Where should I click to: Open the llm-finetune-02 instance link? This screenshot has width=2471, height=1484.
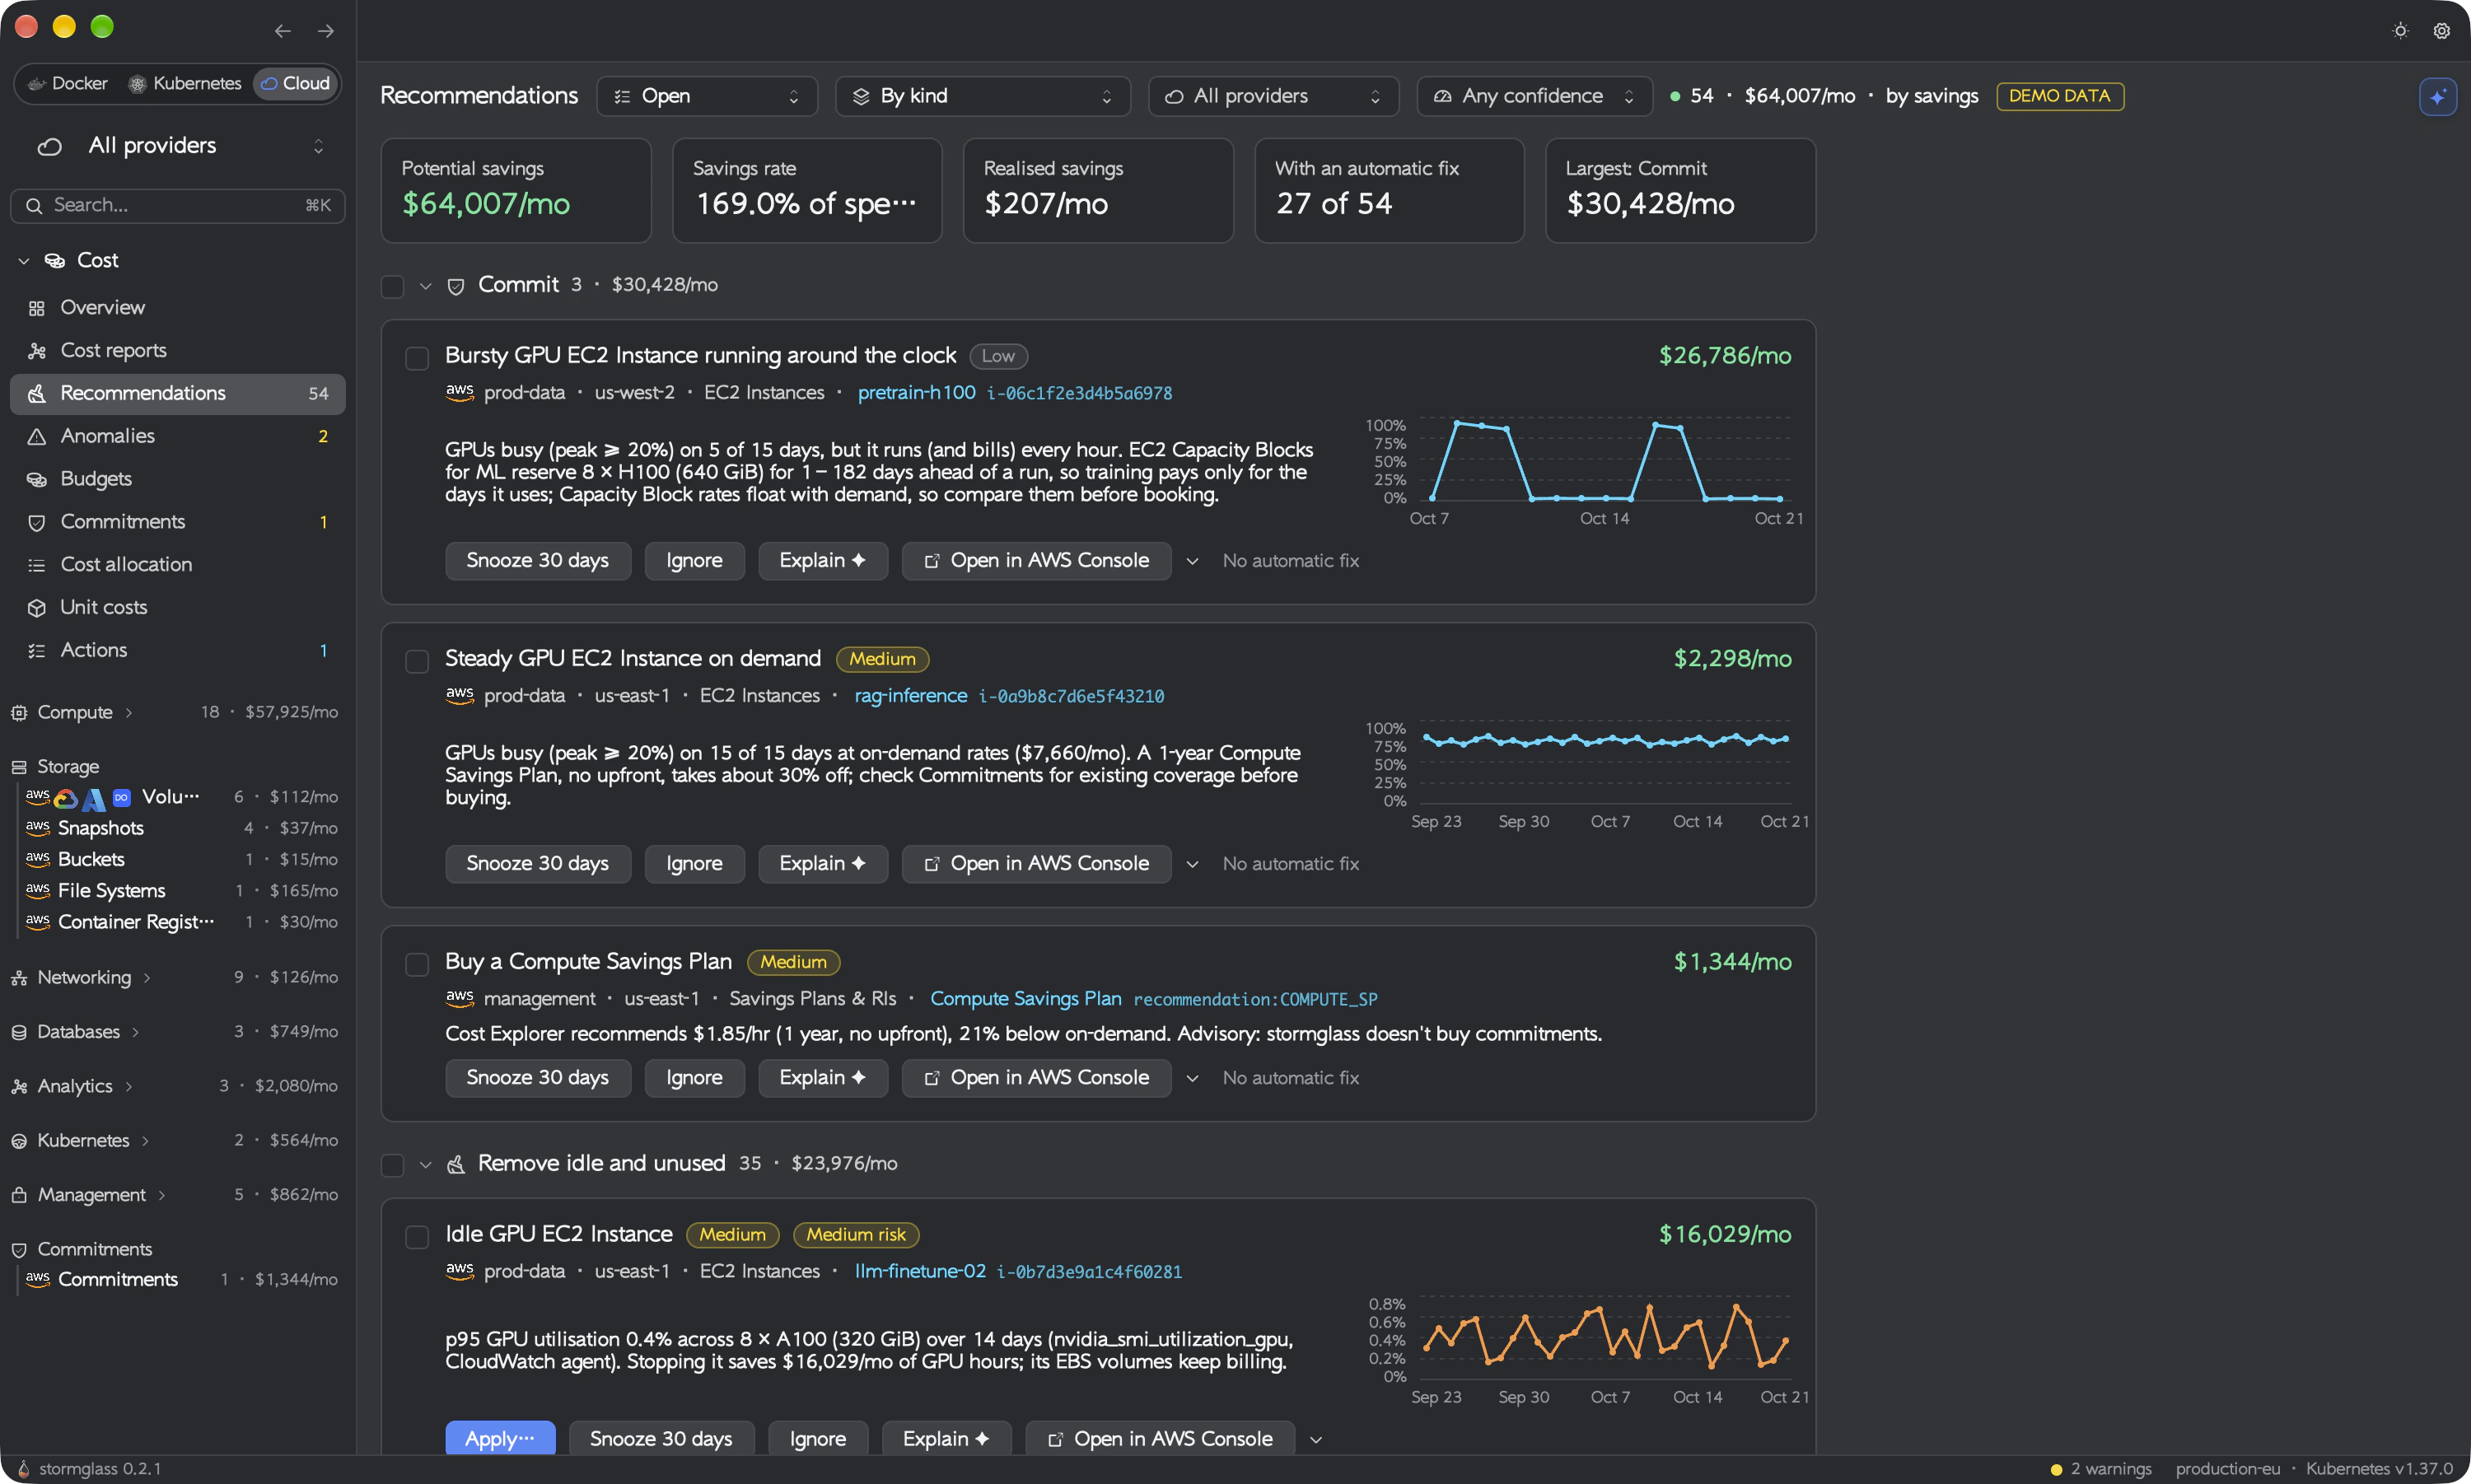point(920,1272)
